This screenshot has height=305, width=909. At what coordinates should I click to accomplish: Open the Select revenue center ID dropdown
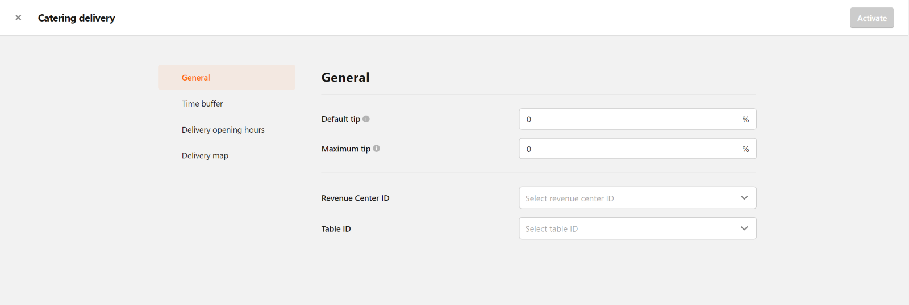(x=637, y=198)
